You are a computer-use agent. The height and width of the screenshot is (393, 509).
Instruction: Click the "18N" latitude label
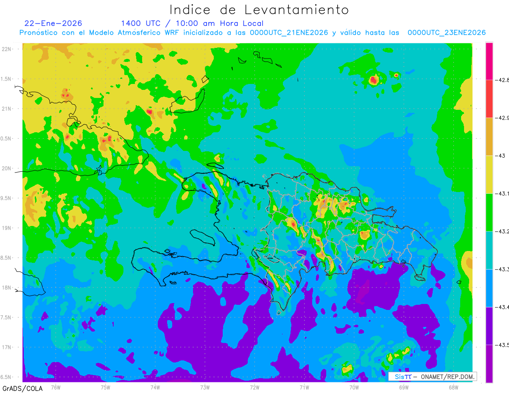pyautogui.click(x=7, y=287)
